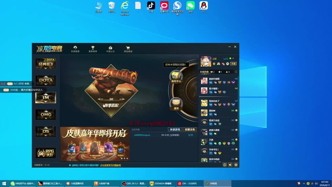Add user 夺命书生 with plus icon
Screen dimensions: 332x187
pos(236,149)
